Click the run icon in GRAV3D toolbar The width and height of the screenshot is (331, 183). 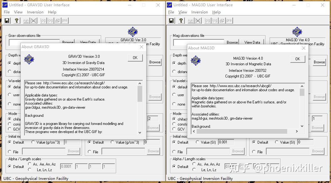click(x=26, y=21)
